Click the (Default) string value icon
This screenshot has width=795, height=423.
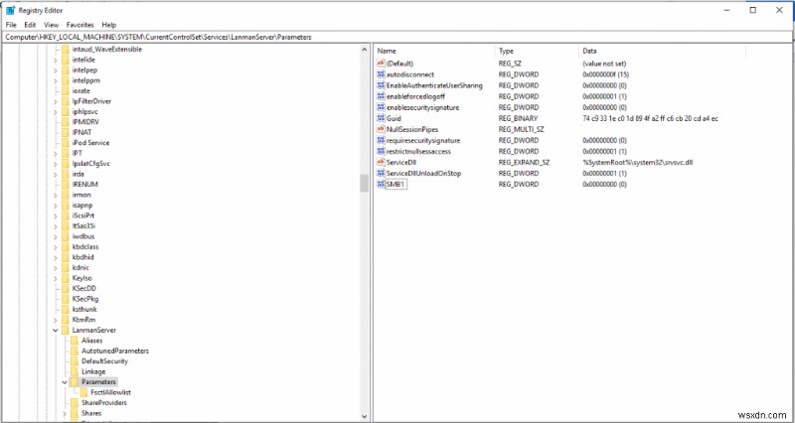(x=381, y=64)
